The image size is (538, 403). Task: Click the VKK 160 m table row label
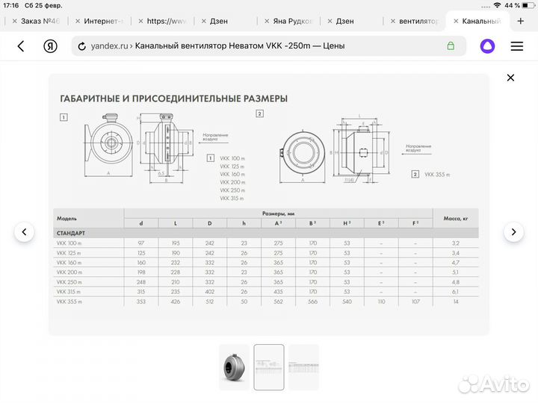69,263
